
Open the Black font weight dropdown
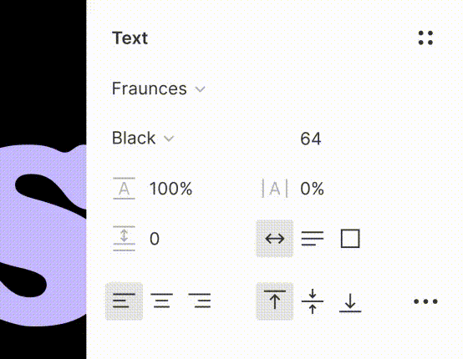tap(143, 138)
